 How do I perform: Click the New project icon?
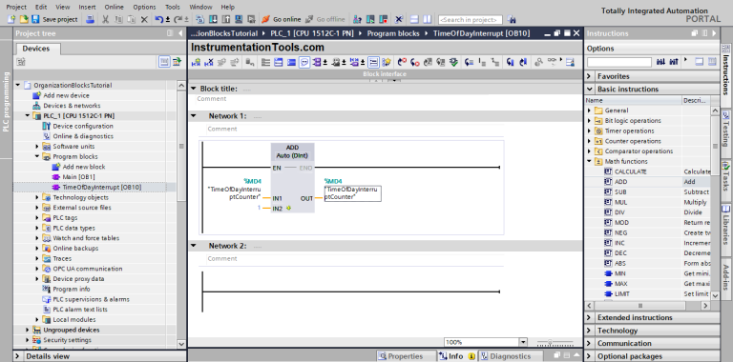pos(11,20)
